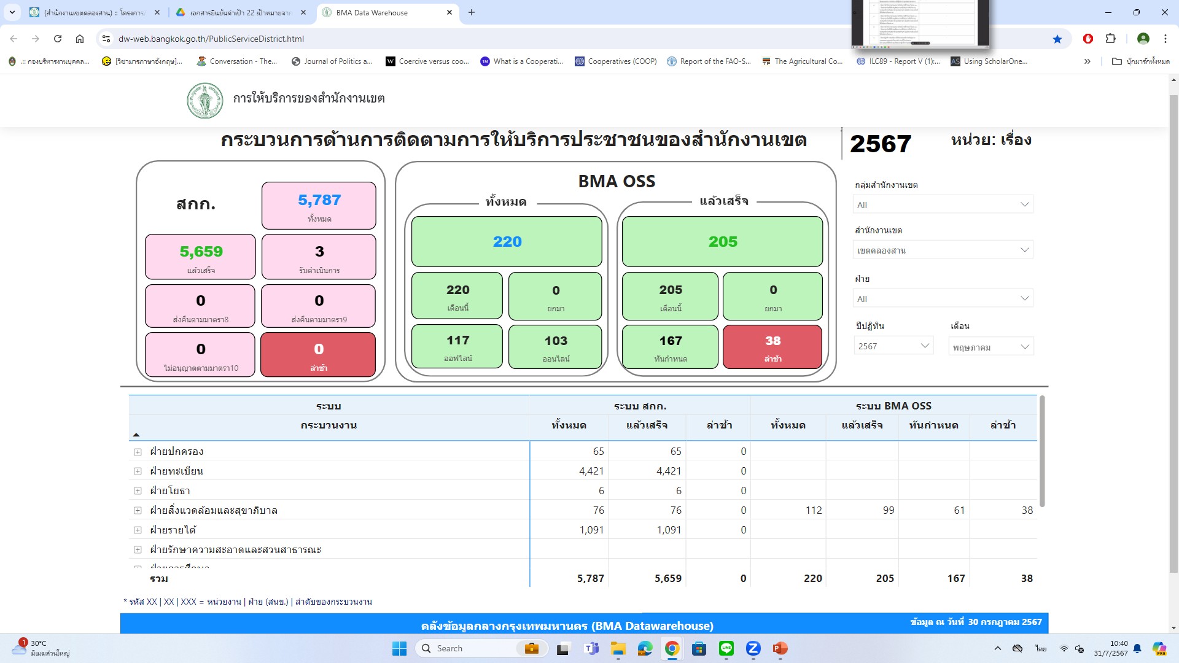Click the Home icon in Chrome toolbar
The width and height of the screenshot is (1179, 663).
pyautogui.click(x=80, y=39)
